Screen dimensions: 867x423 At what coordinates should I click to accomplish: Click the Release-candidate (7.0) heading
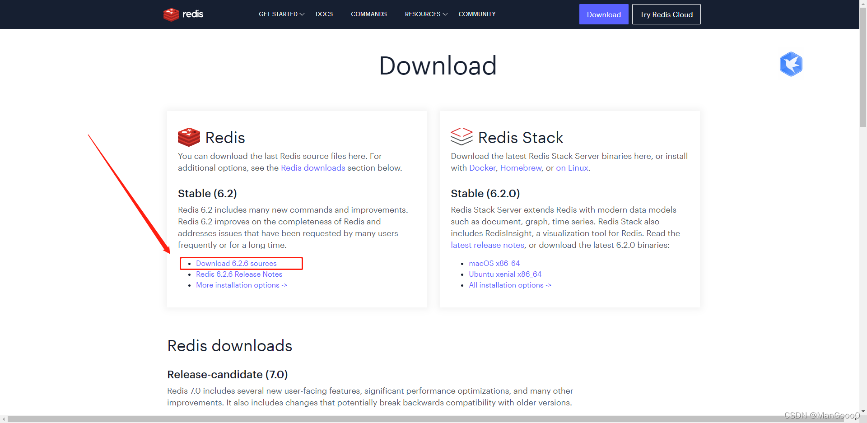(x=227, y=375)
